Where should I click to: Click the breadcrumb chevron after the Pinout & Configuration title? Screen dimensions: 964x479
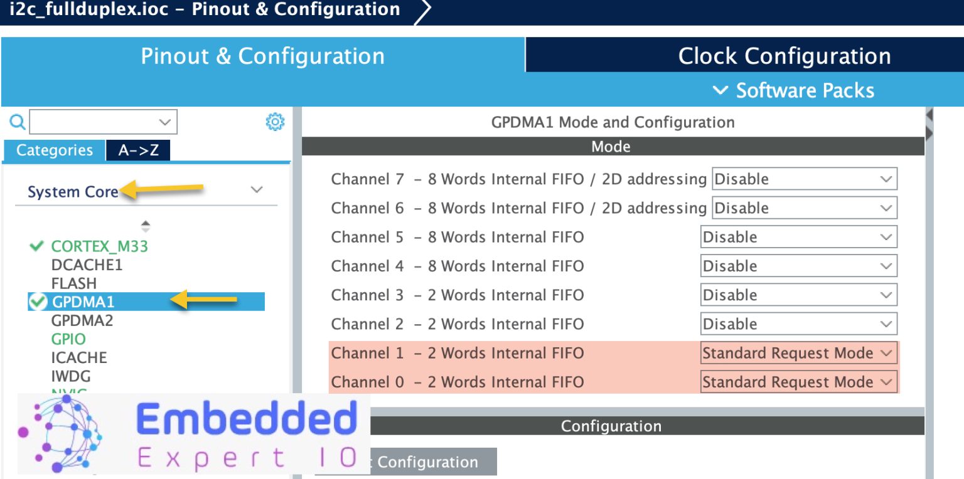coord(422,12)
